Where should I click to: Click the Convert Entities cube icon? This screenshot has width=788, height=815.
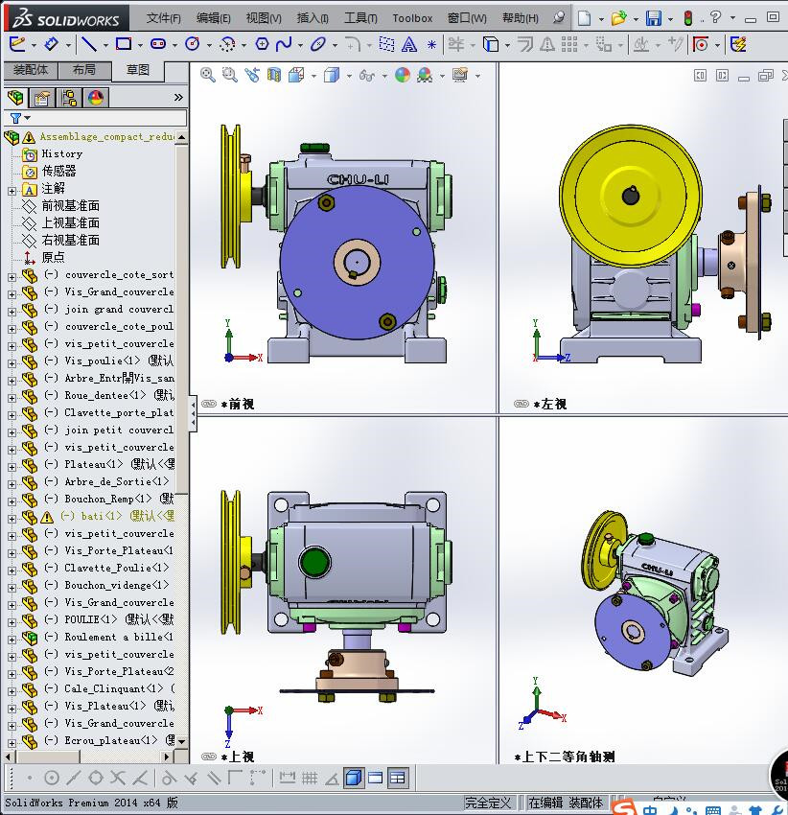coord(491,44)
